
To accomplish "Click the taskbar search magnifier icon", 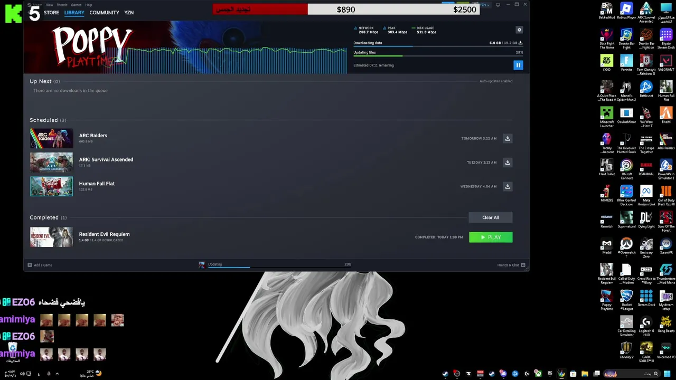I will pyautogui.click(x=655, y=374).
